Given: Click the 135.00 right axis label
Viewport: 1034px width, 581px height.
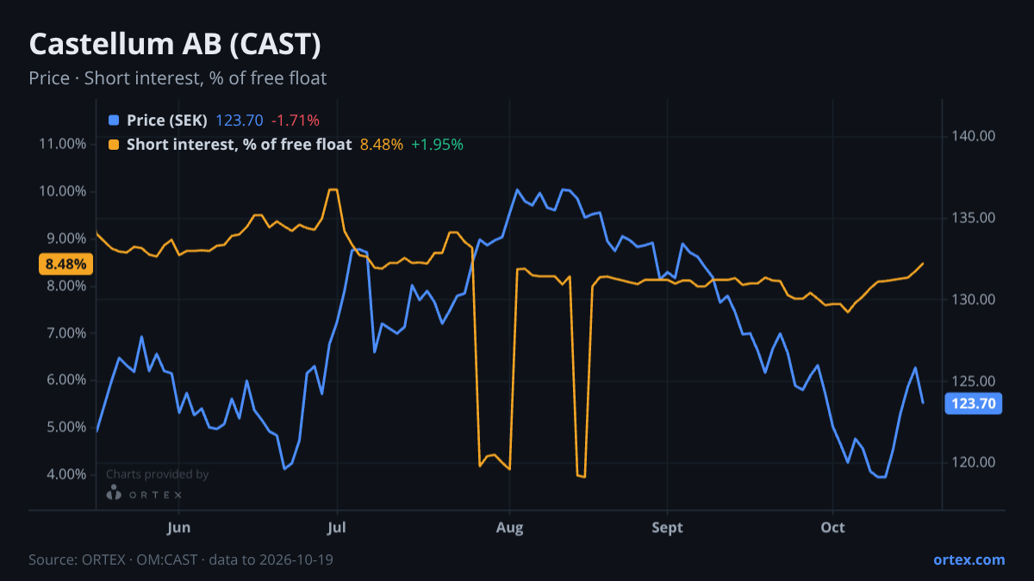Looking at the screenshot, I should tap(974, 218).
